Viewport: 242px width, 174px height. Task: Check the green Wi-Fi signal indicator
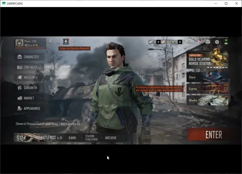click(x=226, y=41)
